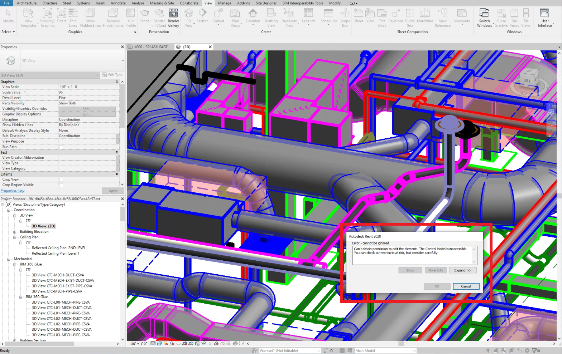Image resolution: width=562 pixels, height=354 pixels.
Task: Open the Select panel dropdown
Action: pos(8,32)
